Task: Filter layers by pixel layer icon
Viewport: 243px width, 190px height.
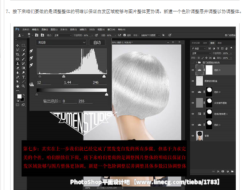Action: click(x=210, y=49)
